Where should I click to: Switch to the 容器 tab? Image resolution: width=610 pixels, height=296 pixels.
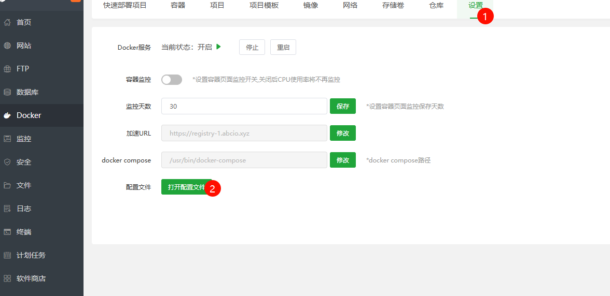[x=178, y=5]
